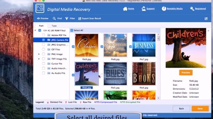Viewport: 213px width, 119px height.
Task: Click the orange Save button
Action: [200, 108]
